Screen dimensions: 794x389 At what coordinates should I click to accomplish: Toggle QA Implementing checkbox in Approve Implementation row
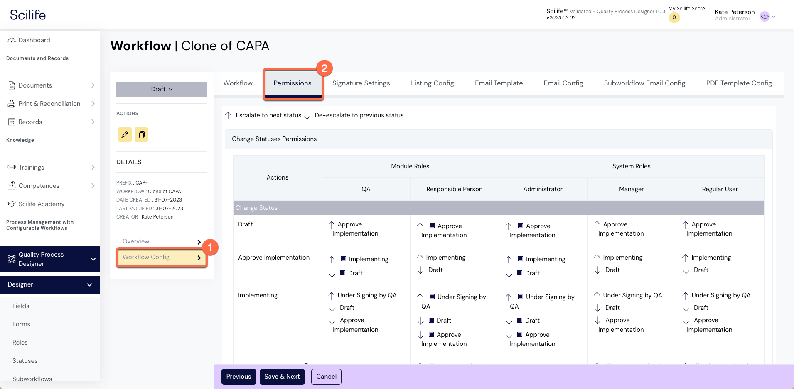coord(344,259)
